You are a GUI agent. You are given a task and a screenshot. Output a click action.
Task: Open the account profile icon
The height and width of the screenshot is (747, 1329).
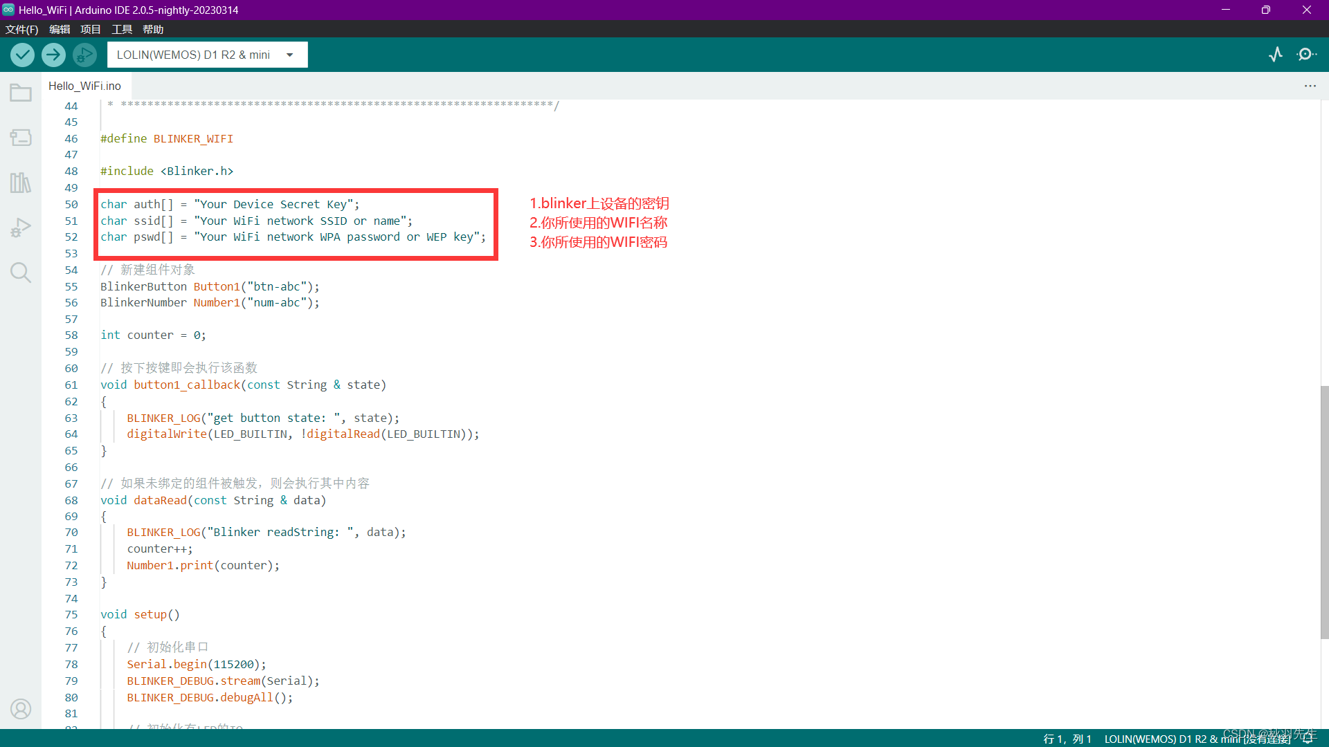(21, 709)
